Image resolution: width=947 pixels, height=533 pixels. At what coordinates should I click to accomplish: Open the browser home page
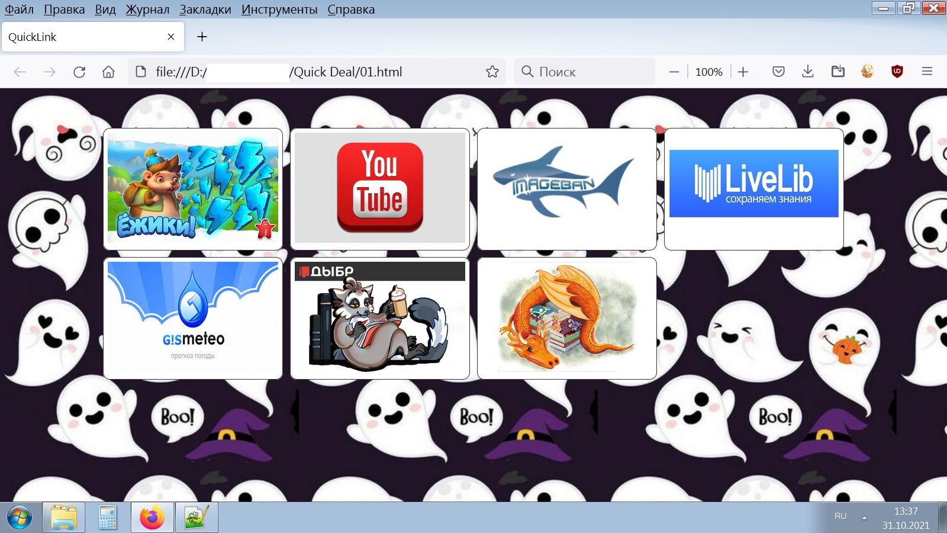click(x=108, y=72)
